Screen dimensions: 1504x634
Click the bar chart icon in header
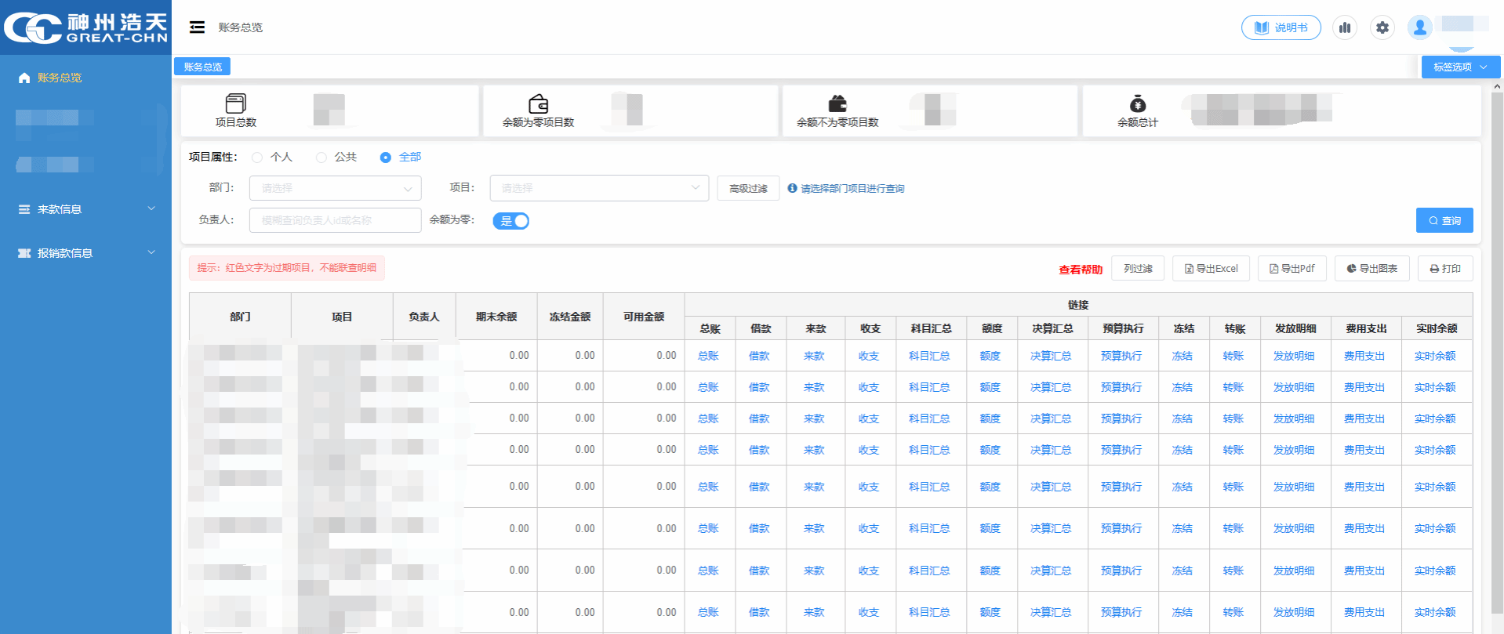pyautogui.click(x=1345, y=27)
